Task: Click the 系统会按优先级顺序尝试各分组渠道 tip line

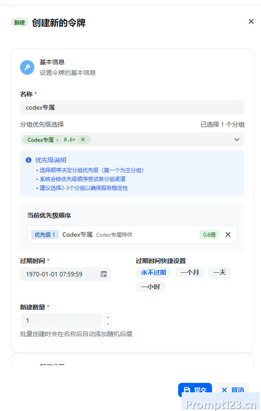Action: (x=82, y=179)
